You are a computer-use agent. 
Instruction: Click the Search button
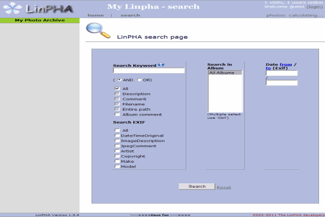click(197, 187)
